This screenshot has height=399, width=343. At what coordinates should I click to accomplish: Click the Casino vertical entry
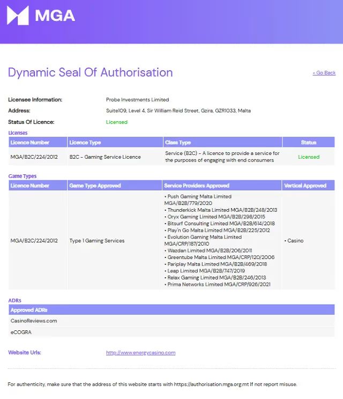tap(295, 241)
